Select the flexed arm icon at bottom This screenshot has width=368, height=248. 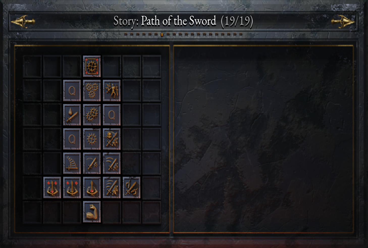92,212
